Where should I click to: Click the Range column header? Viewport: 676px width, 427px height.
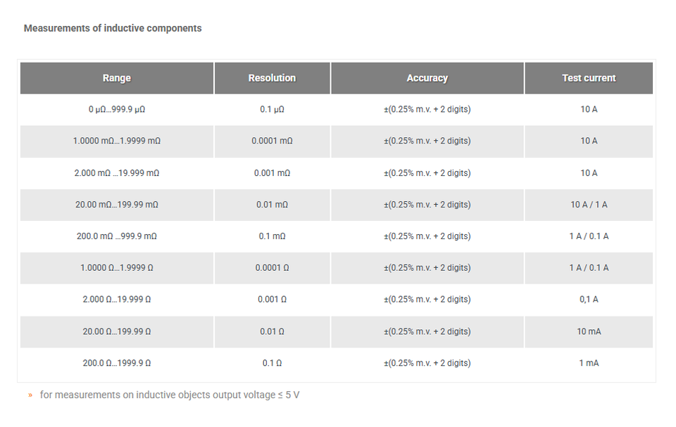pyautogui.click(x=117, y=78)
